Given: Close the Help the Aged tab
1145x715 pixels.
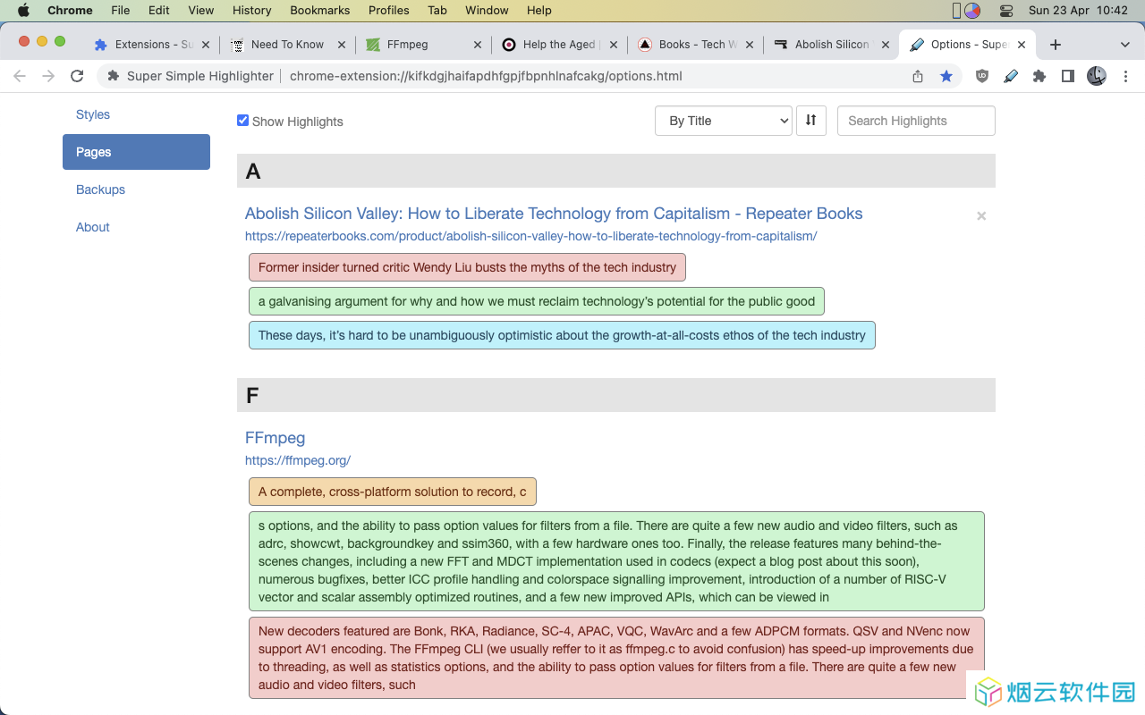Looking at the screenshot, I should pyautogui.click(x=614, y=45).
